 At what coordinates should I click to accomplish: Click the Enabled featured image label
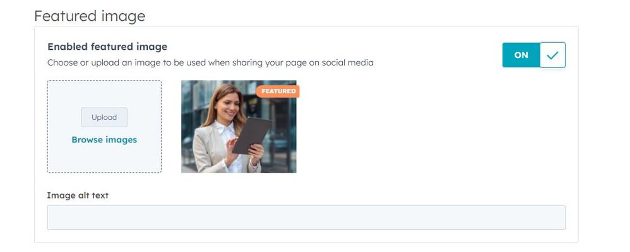[x=107, y=47]
